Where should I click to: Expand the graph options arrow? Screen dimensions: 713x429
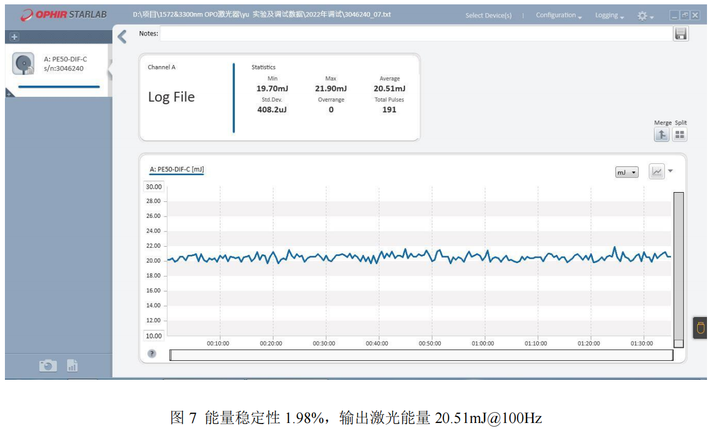[670, 171]
